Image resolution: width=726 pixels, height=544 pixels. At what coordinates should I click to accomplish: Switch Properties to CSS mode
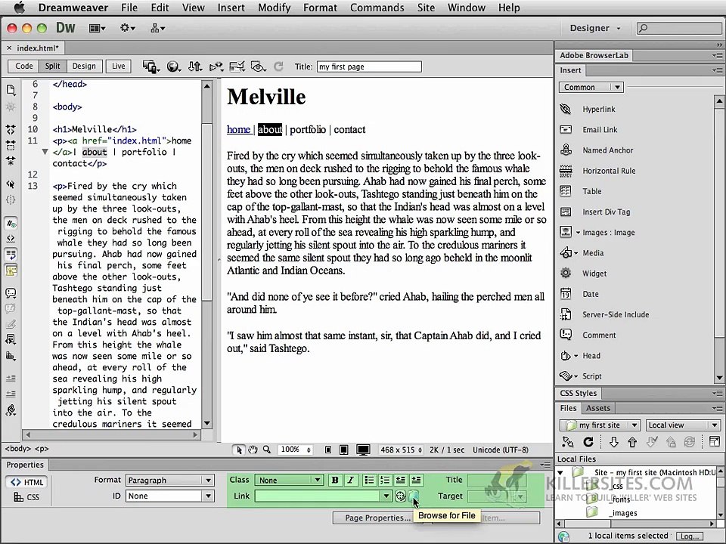pos(27,497)
